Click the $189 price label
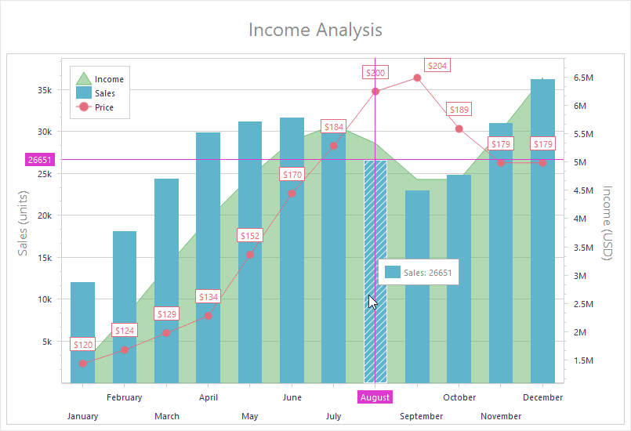This screenshot has width=631, height=431. click(459, 110)
